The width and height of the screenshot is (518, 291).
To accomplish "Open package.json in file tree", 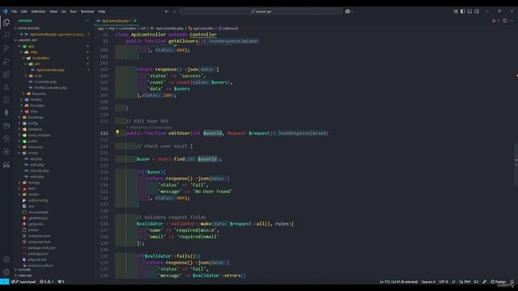I will [38, 254].
